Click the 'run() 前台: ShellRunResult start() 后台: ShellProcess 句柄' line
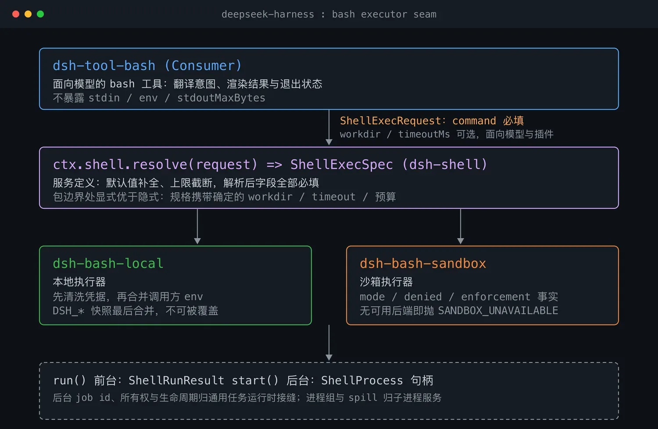The image size is (658, 429). pos(243,380)
